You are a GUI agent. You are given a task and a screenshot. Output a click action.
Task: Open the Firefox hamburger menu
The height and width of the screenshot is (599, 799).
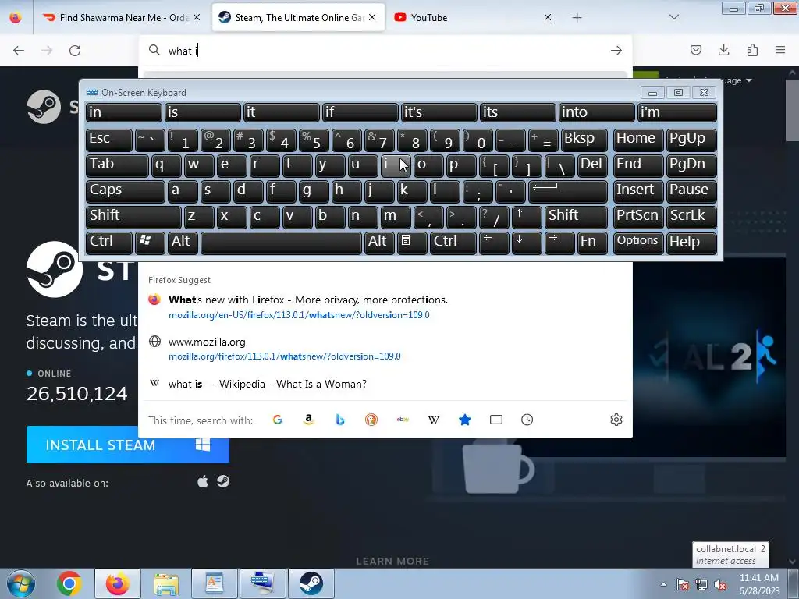[x=780, y=50]
